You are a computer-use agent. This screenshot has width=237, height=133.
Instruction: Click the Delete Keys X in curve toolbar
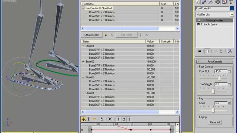[110, 119]
